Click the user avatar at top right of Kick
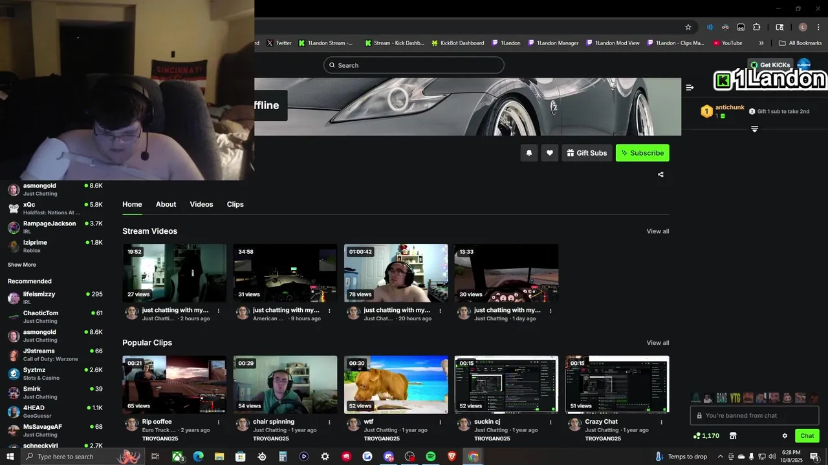Screen dimensions: 828x465 point(803,64)
